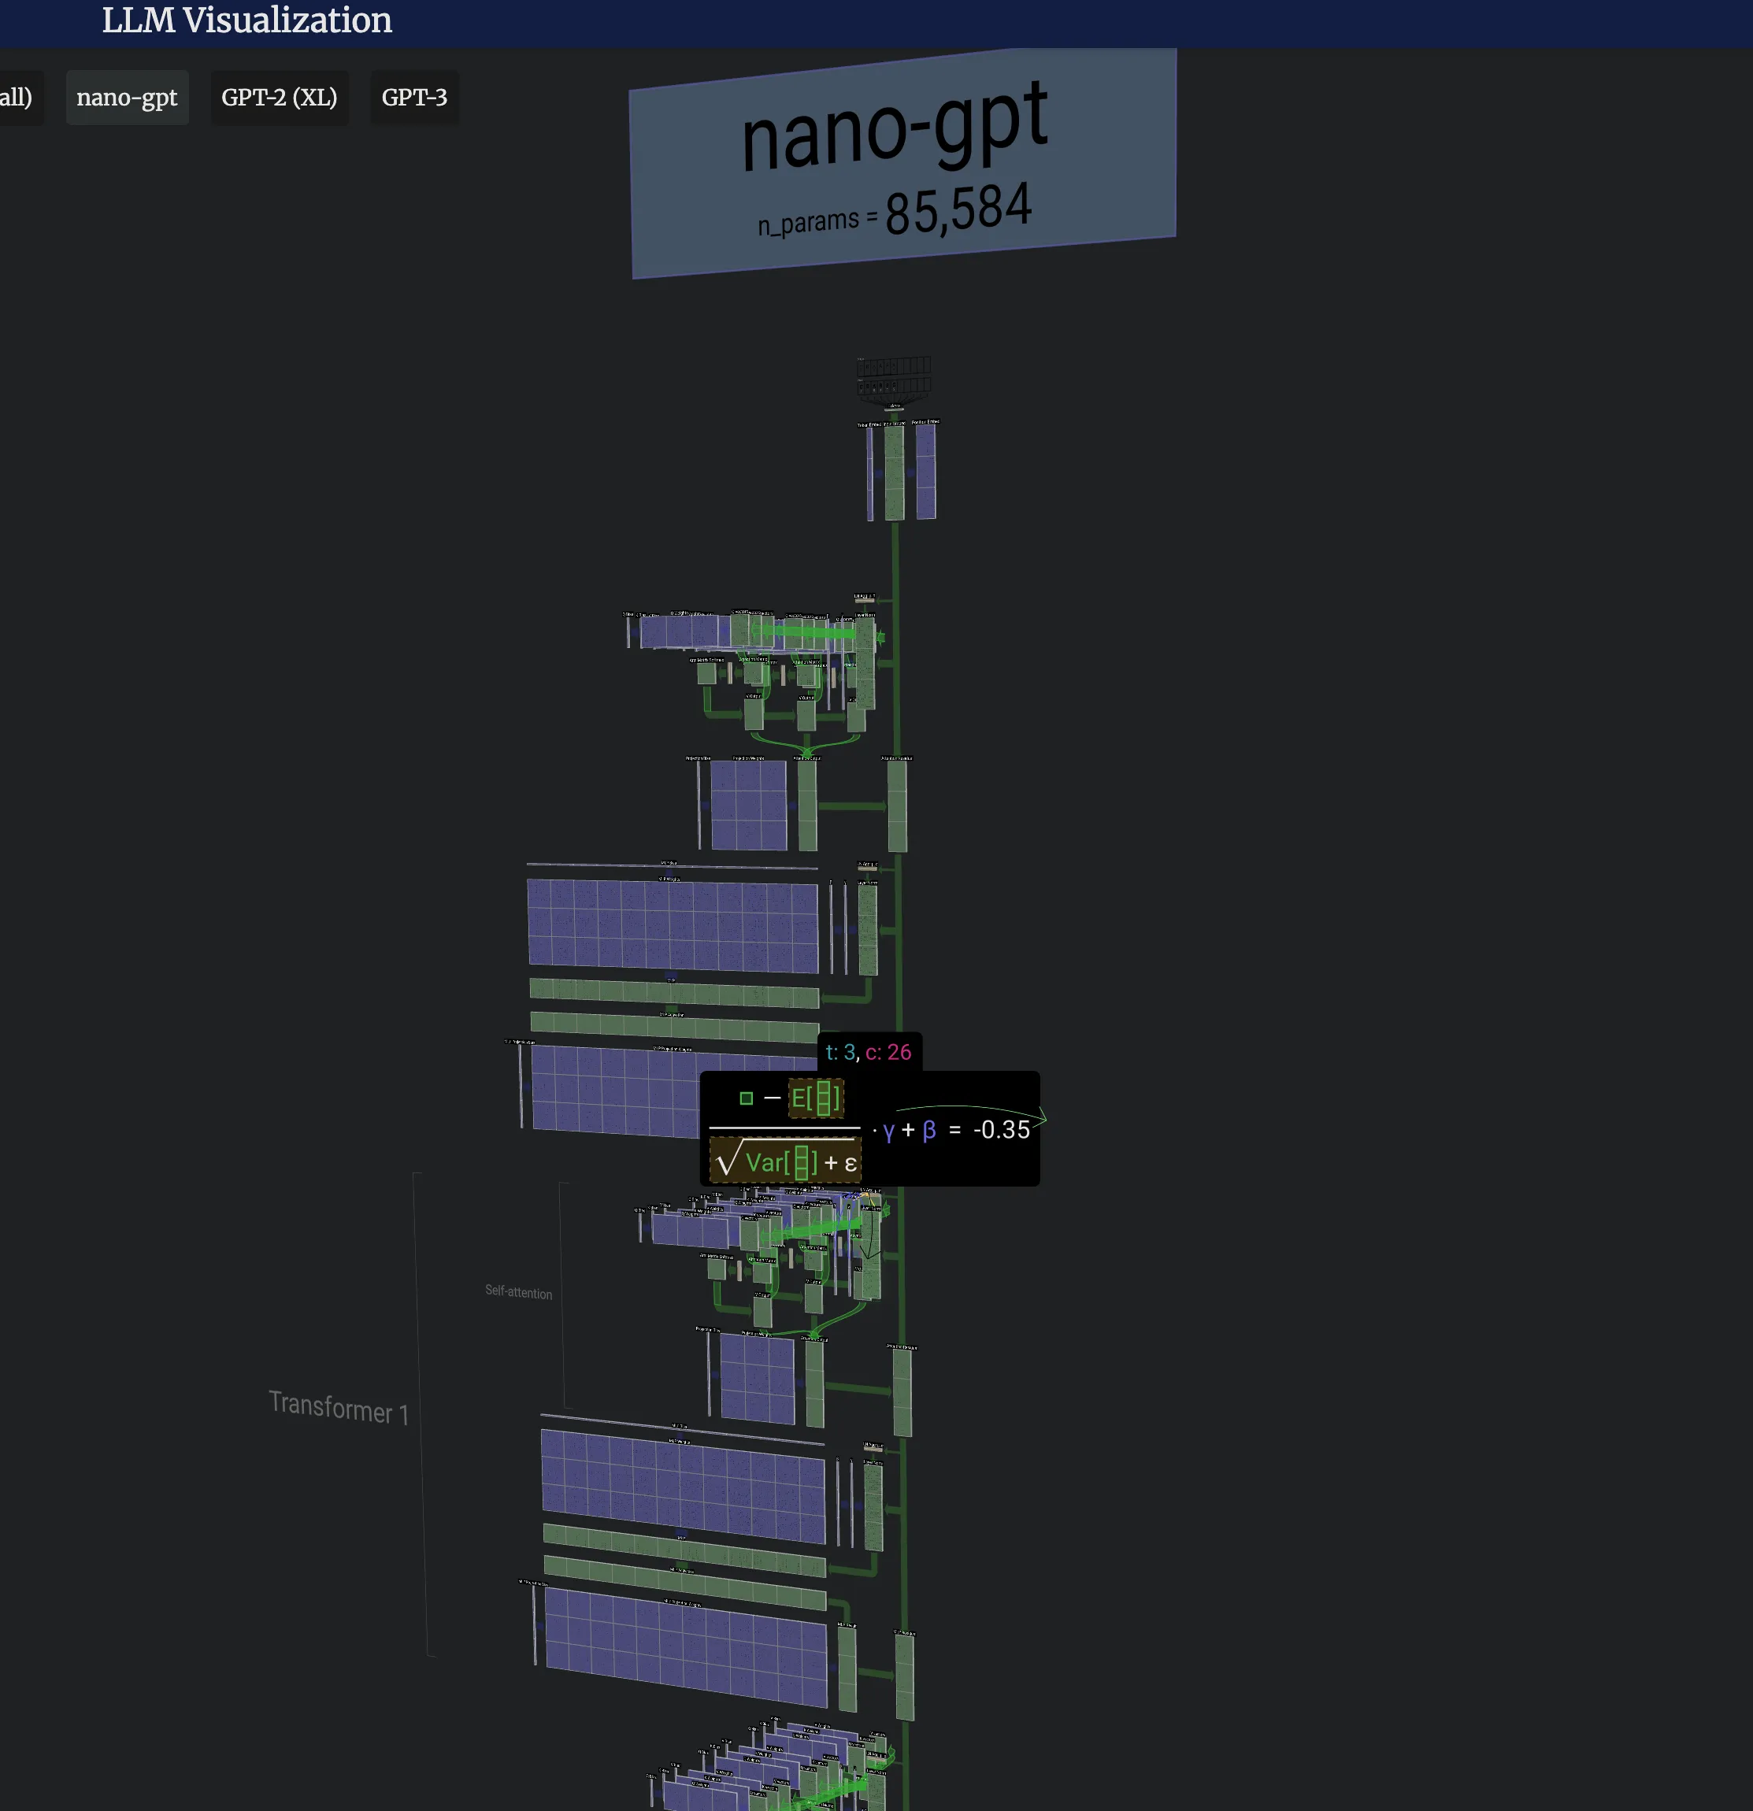The height and width of the screenshot is (1811, 1753).
Task: Switch to the GPT-3 model
Action: (x=414, y=97)
